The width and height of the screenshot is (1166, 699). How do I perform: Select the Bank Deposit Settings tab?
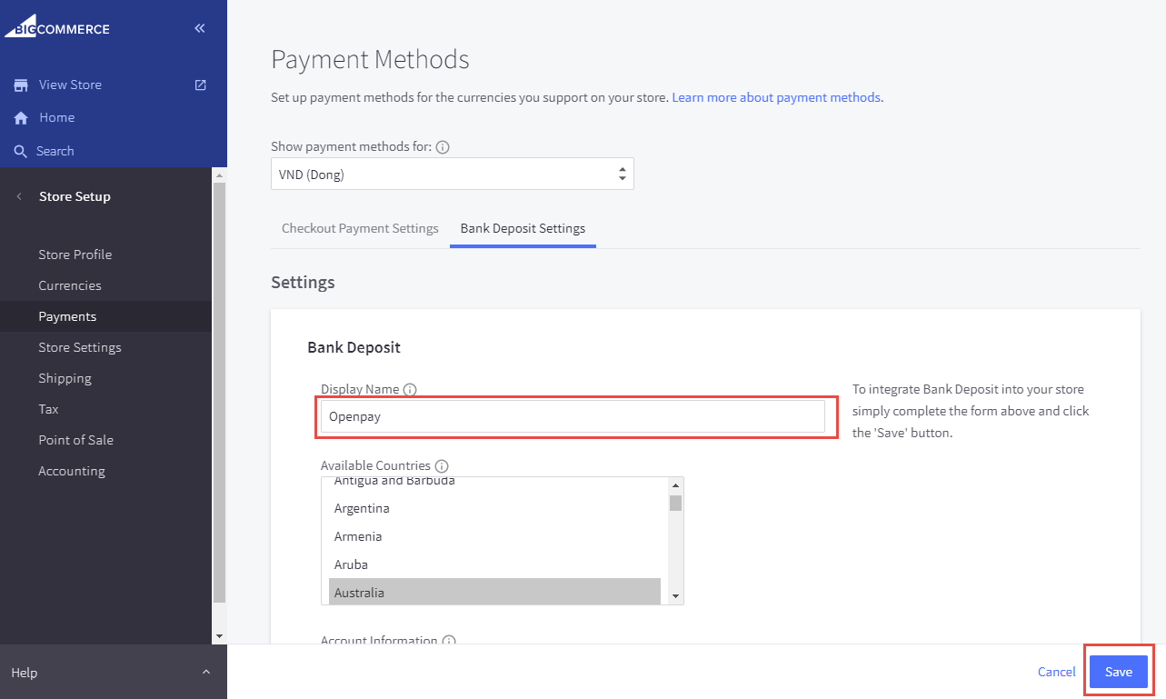523,228
